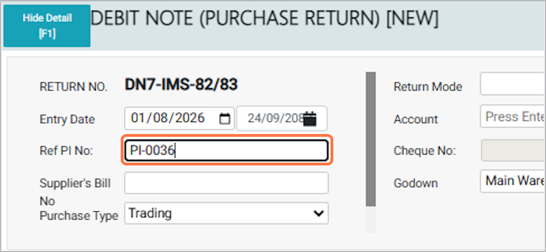Focus the Entry Date field showing 01/08/2026
This screenshot has height=252, width=546.
click(167, 118)
